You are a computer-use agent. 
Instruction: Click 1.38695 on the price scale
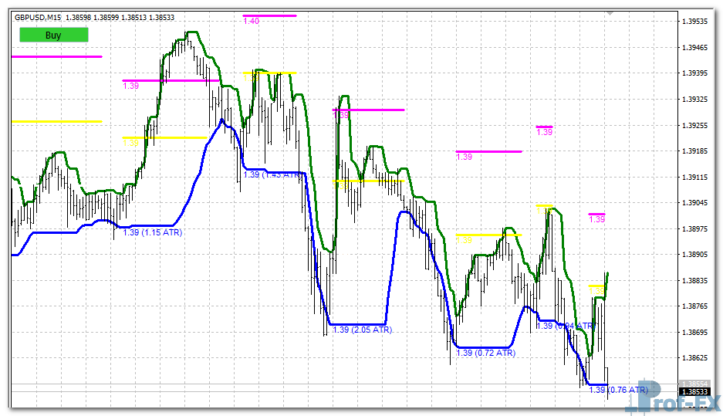point(697,332)
